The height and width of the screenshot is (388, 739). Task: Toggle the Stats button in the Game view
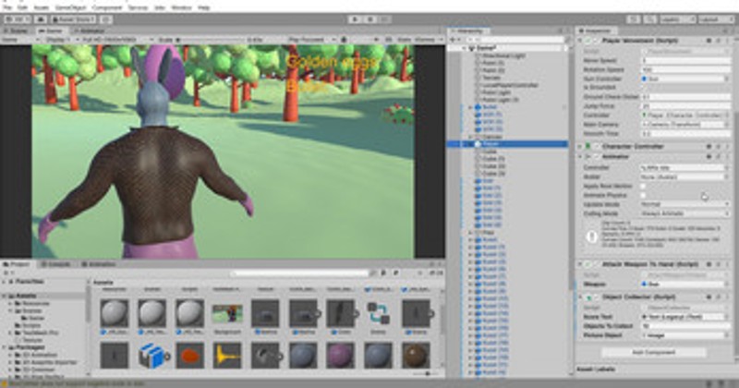404,40
